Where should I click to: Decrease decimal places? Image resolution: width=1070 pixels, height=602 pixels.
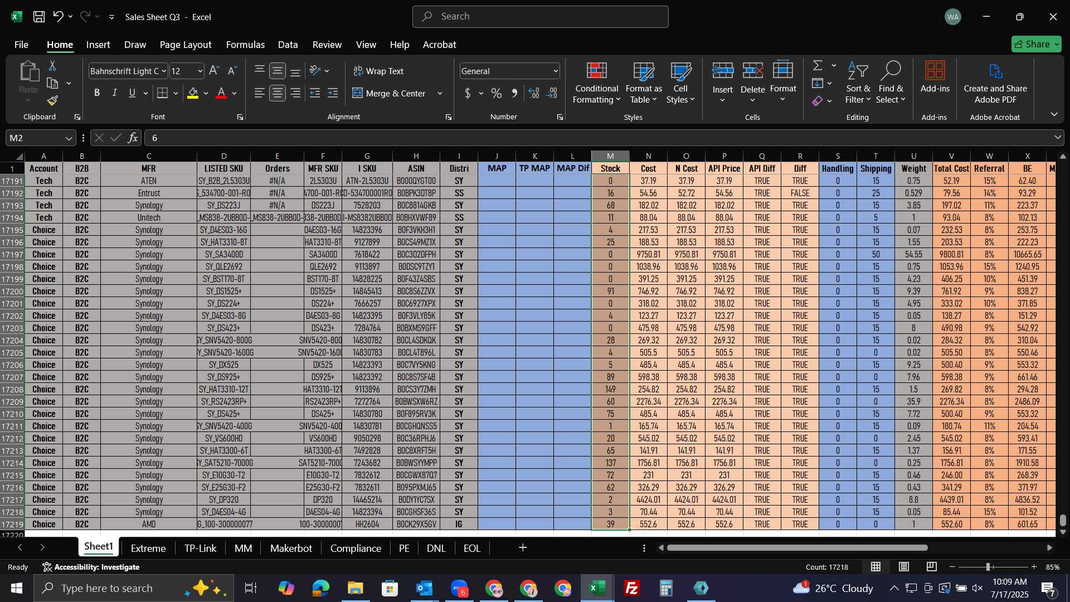pyautogui.click(x=552, y=94)
